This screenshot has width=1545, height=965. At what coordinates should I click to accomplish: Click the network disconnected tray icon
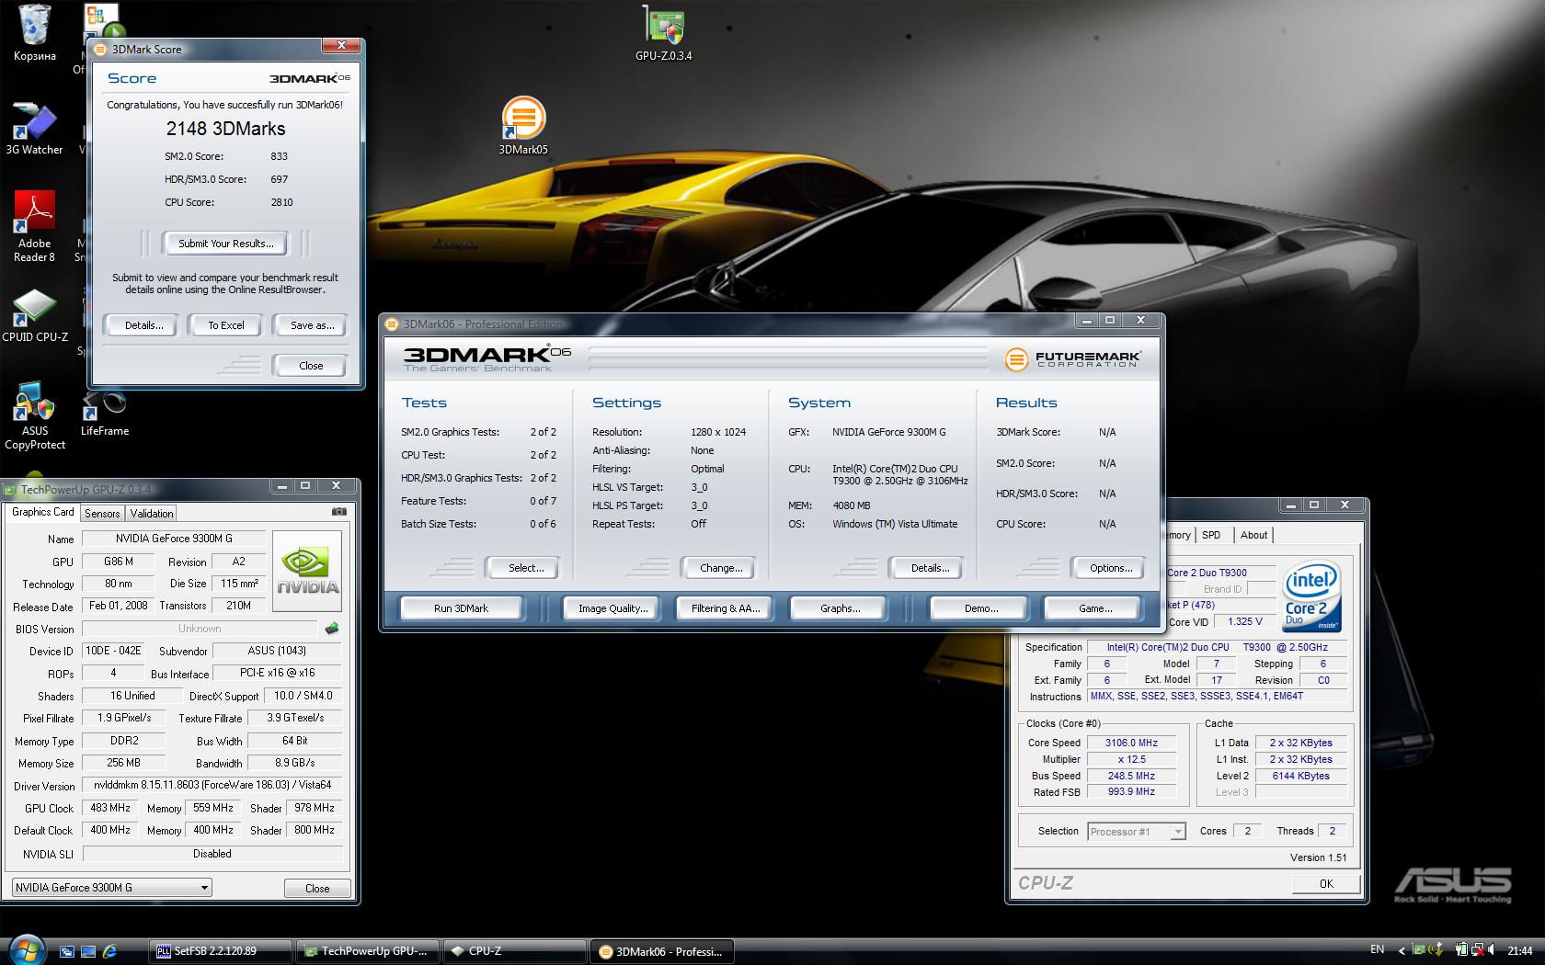pyautogui.click(x=1479, y=950)
